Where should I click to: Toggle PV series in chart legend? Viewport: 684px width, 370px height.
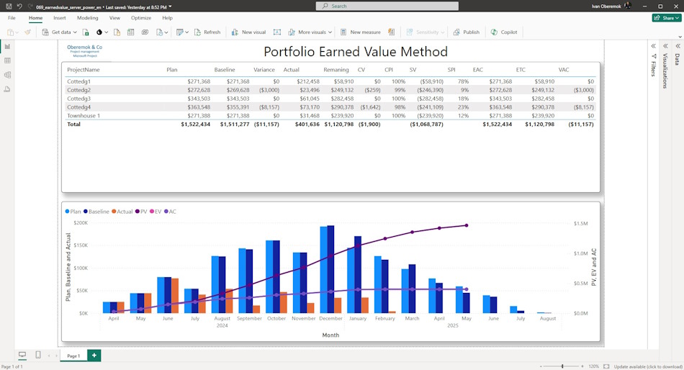pyautogui.click(x=141, y=212)
